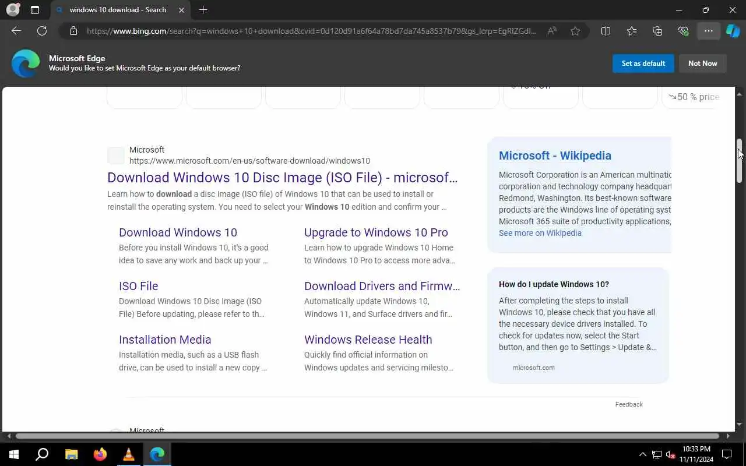Open the Collections icon

657,31
